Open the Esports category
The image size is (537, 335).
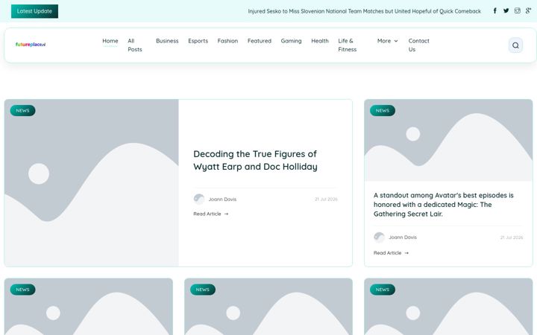pos(198,41)
